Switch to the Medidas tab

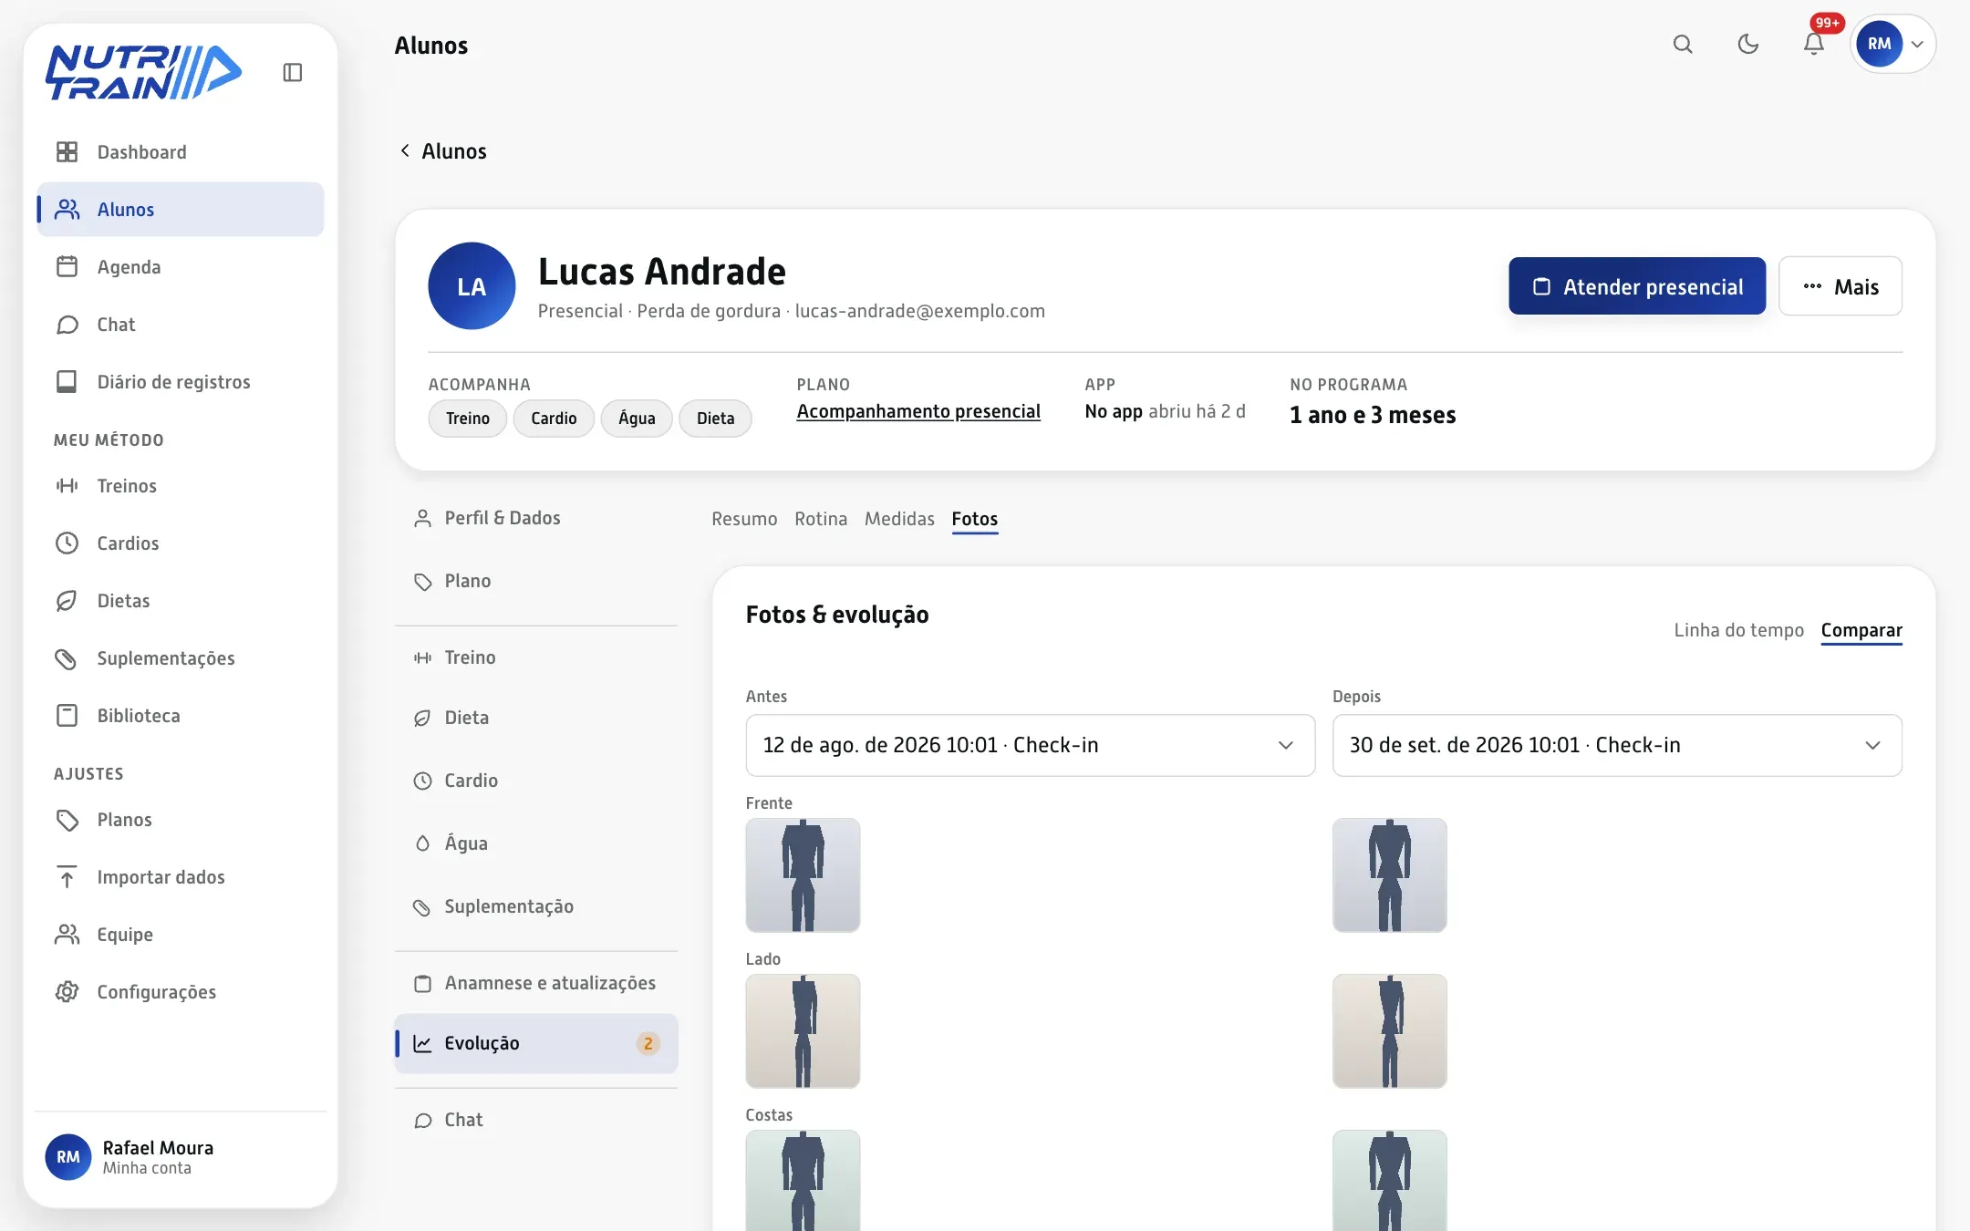pos(899,519)
